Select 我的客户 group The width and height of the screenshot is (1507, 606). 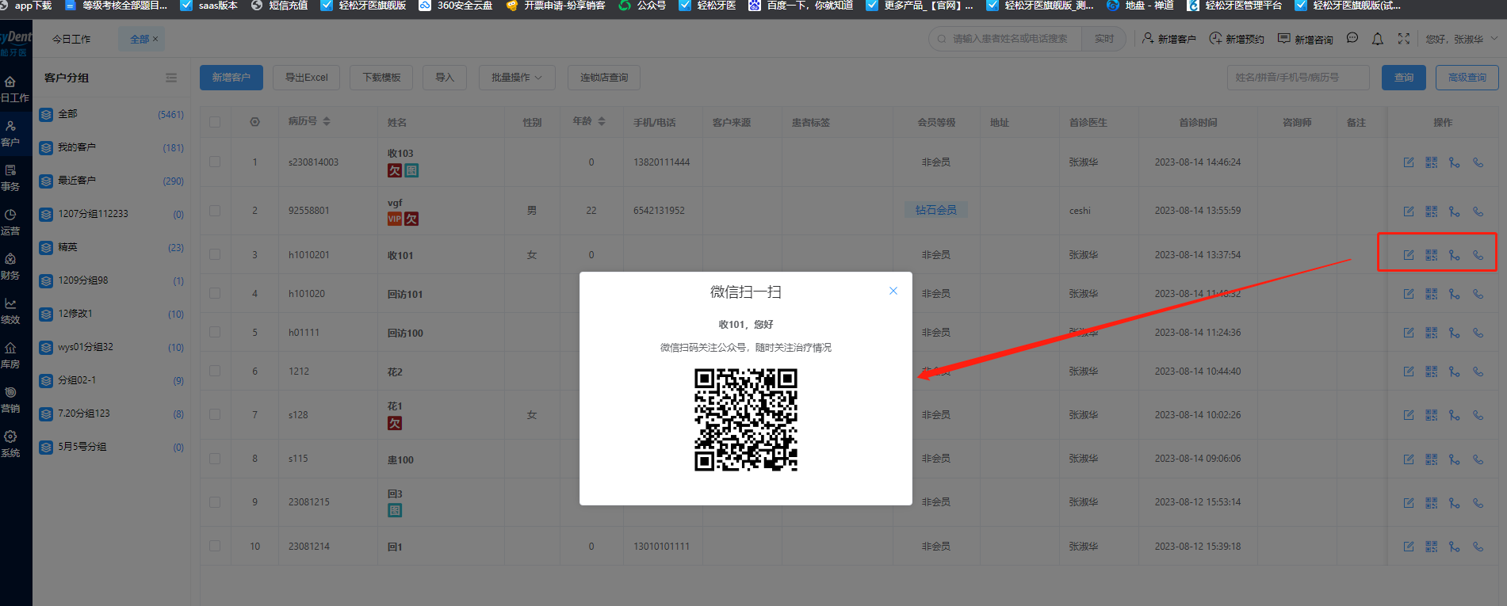point(111,147)
